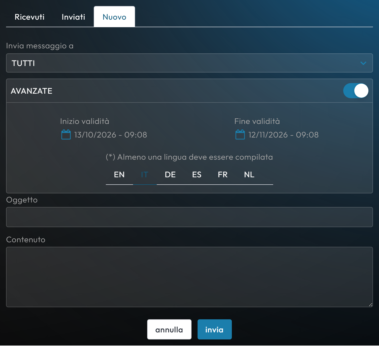Select the FR language tab

(223, 175)
